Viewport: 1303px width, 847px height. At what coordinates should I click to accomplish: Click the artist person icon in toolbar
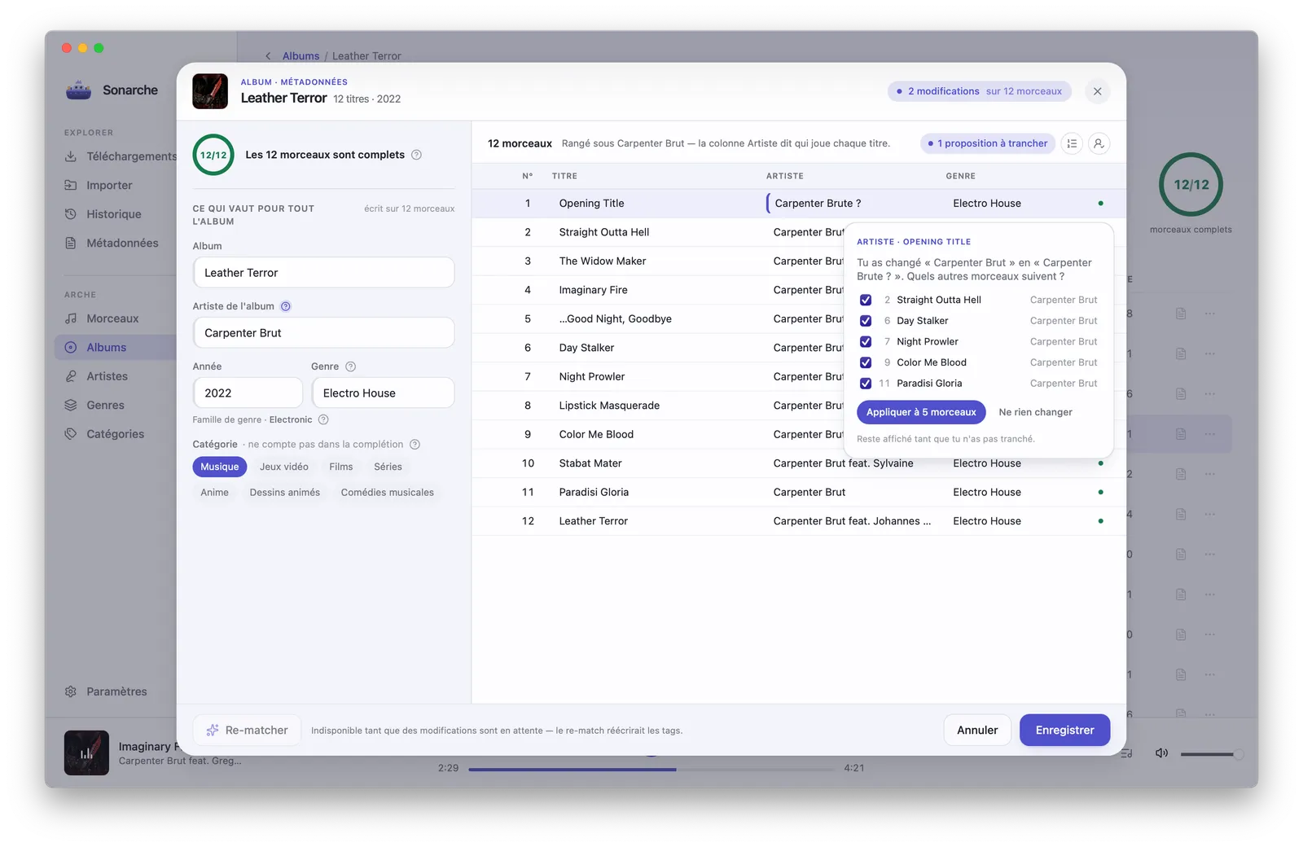pyautogui.click(x=1099, y=143)
